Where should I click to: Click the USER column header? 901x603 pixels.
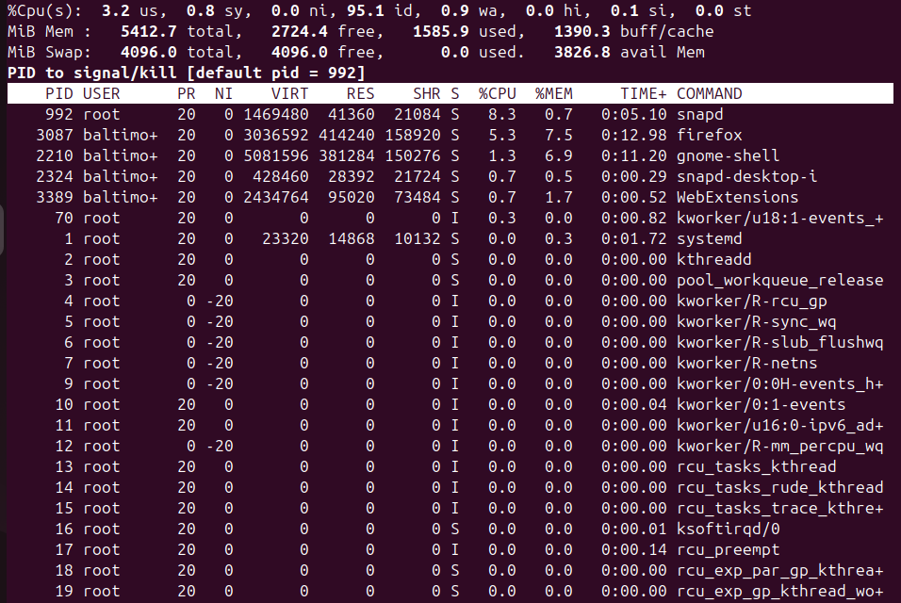101,93
